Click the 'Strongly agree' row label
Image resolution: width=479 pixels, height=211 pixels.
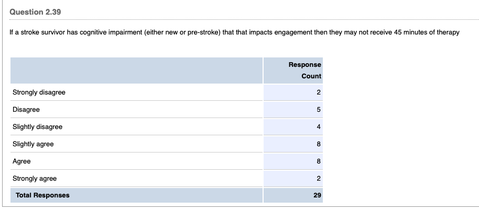35,179
